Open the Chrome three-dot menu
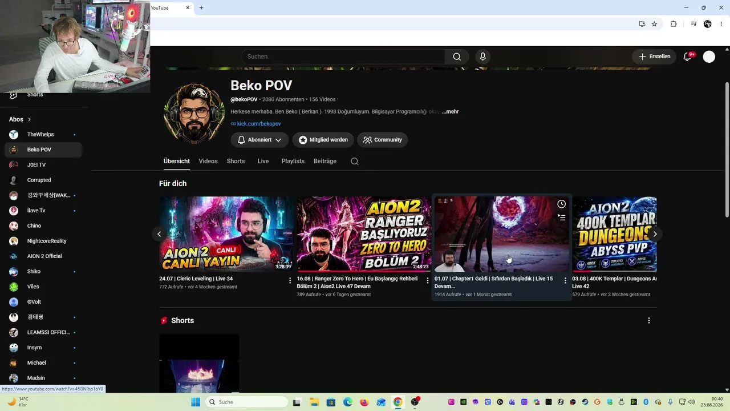This screenshot has width=730, height=411. click(721, 24)
